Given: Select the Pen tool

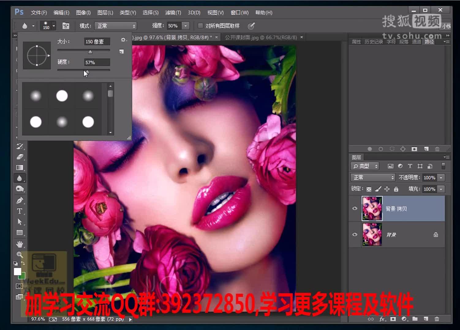Looking at the screenshot, I should pos(20,200).
